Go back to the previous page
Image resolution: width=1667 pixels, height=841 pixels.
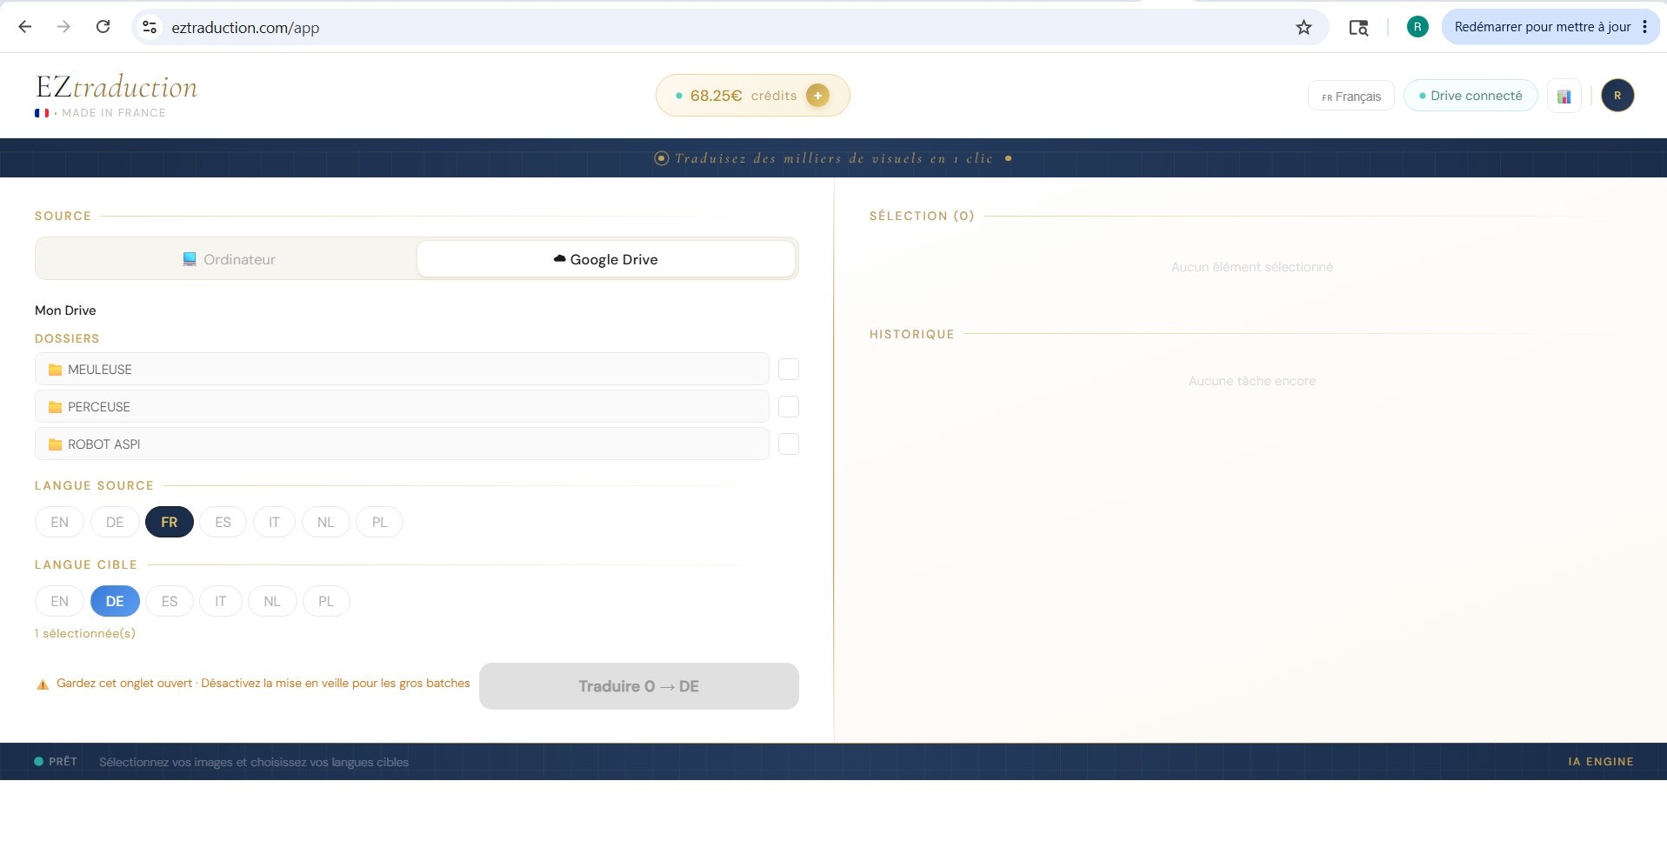[x=25, y=27]
